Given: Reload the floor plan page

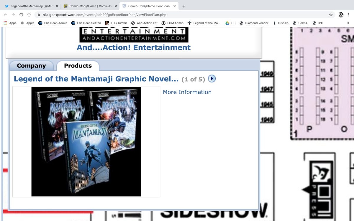Looking at the screenshot, I should click(x=21, y=15).
